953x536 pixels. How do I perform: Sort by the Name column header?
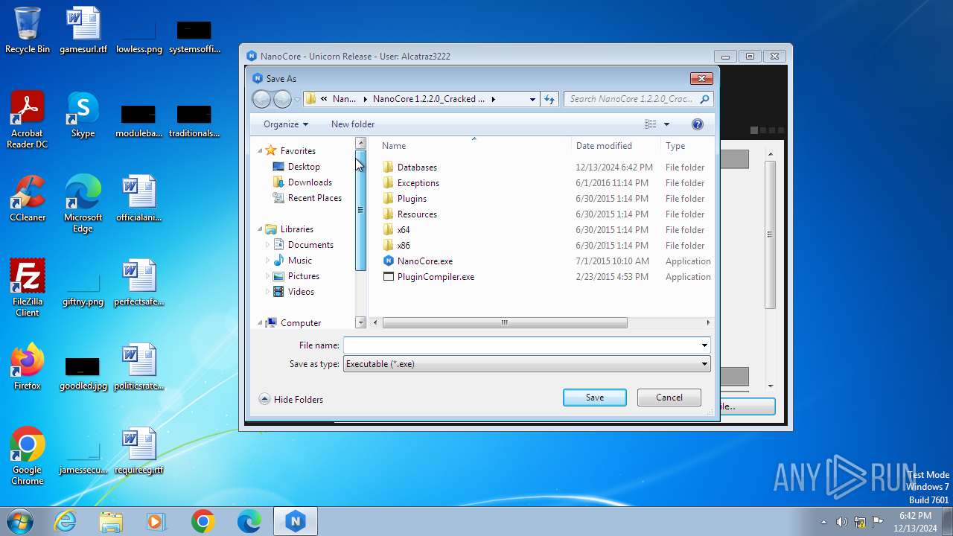click(474, 146)
